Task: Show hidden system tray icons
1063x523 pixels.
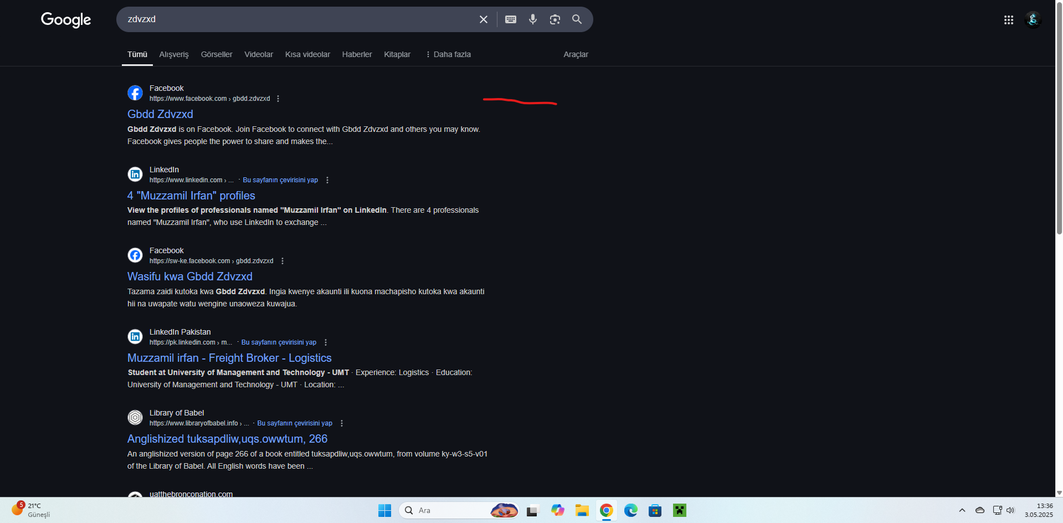Action: [x=962, y=510]
